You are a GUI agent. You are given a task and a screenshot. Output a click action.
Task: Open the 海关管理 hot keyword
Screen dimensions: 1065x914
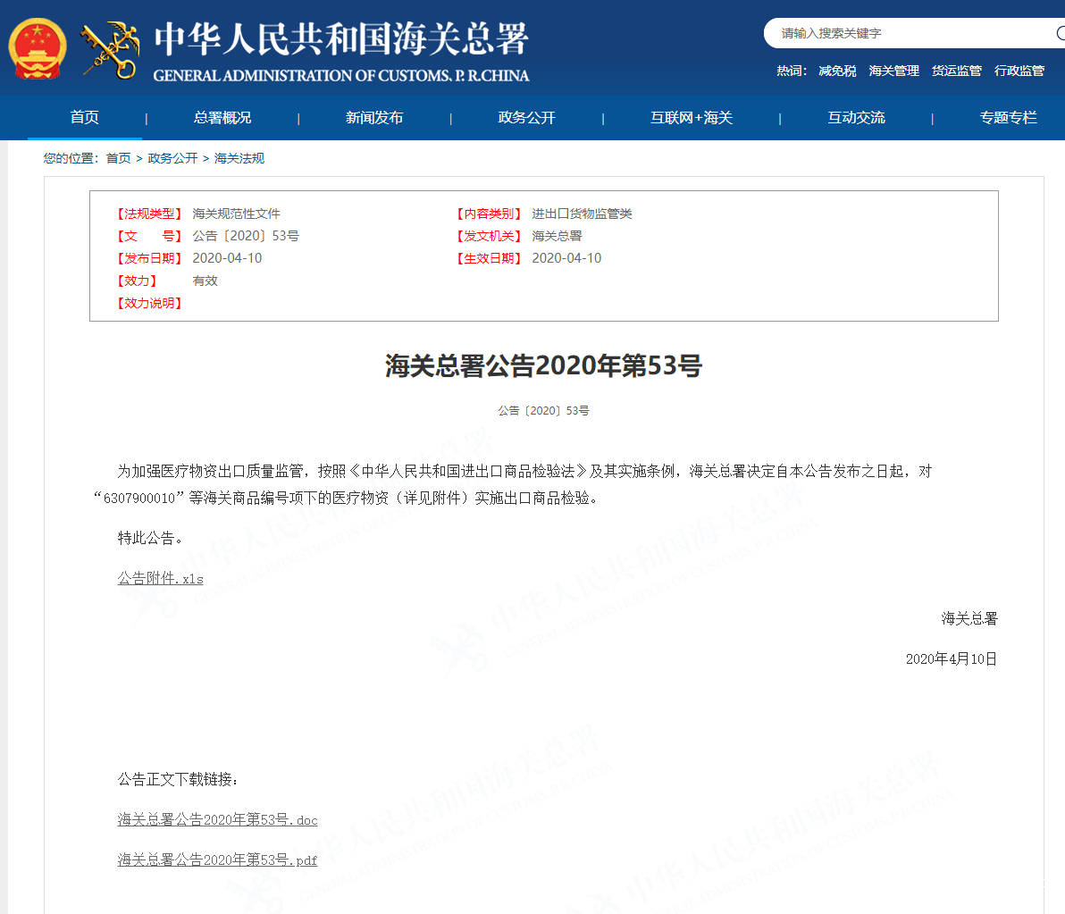click(893, 71)
